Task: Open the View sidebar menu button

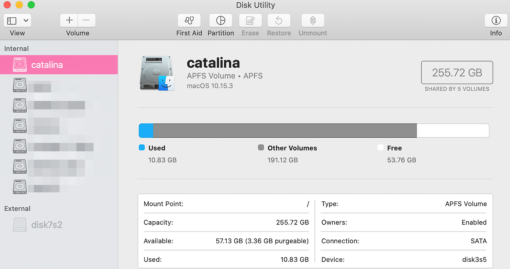Action: [x=17, y=20]
